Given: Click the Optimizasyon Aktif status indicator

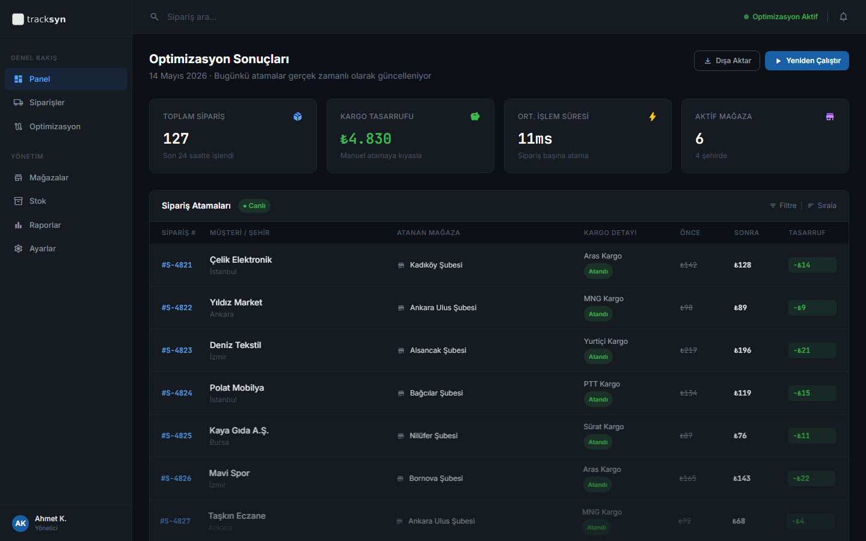Looking at the screenshot, I should tap(781, 17).
